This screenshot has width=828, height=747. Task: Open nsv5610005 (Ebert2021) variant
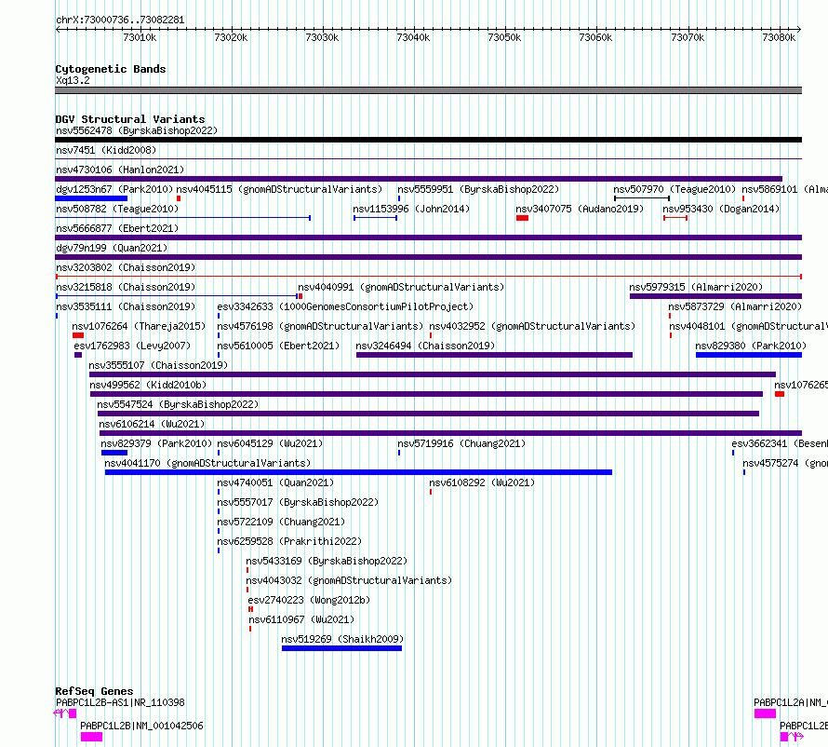pos(278,346)
